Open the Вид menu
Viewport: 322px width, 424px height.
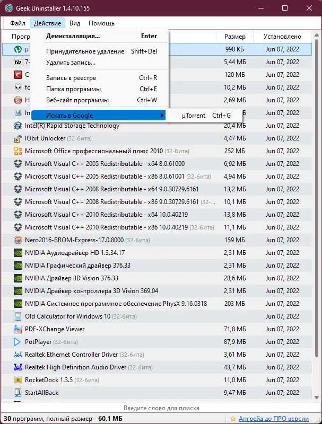pyautogui.click(x=75, y=23)
